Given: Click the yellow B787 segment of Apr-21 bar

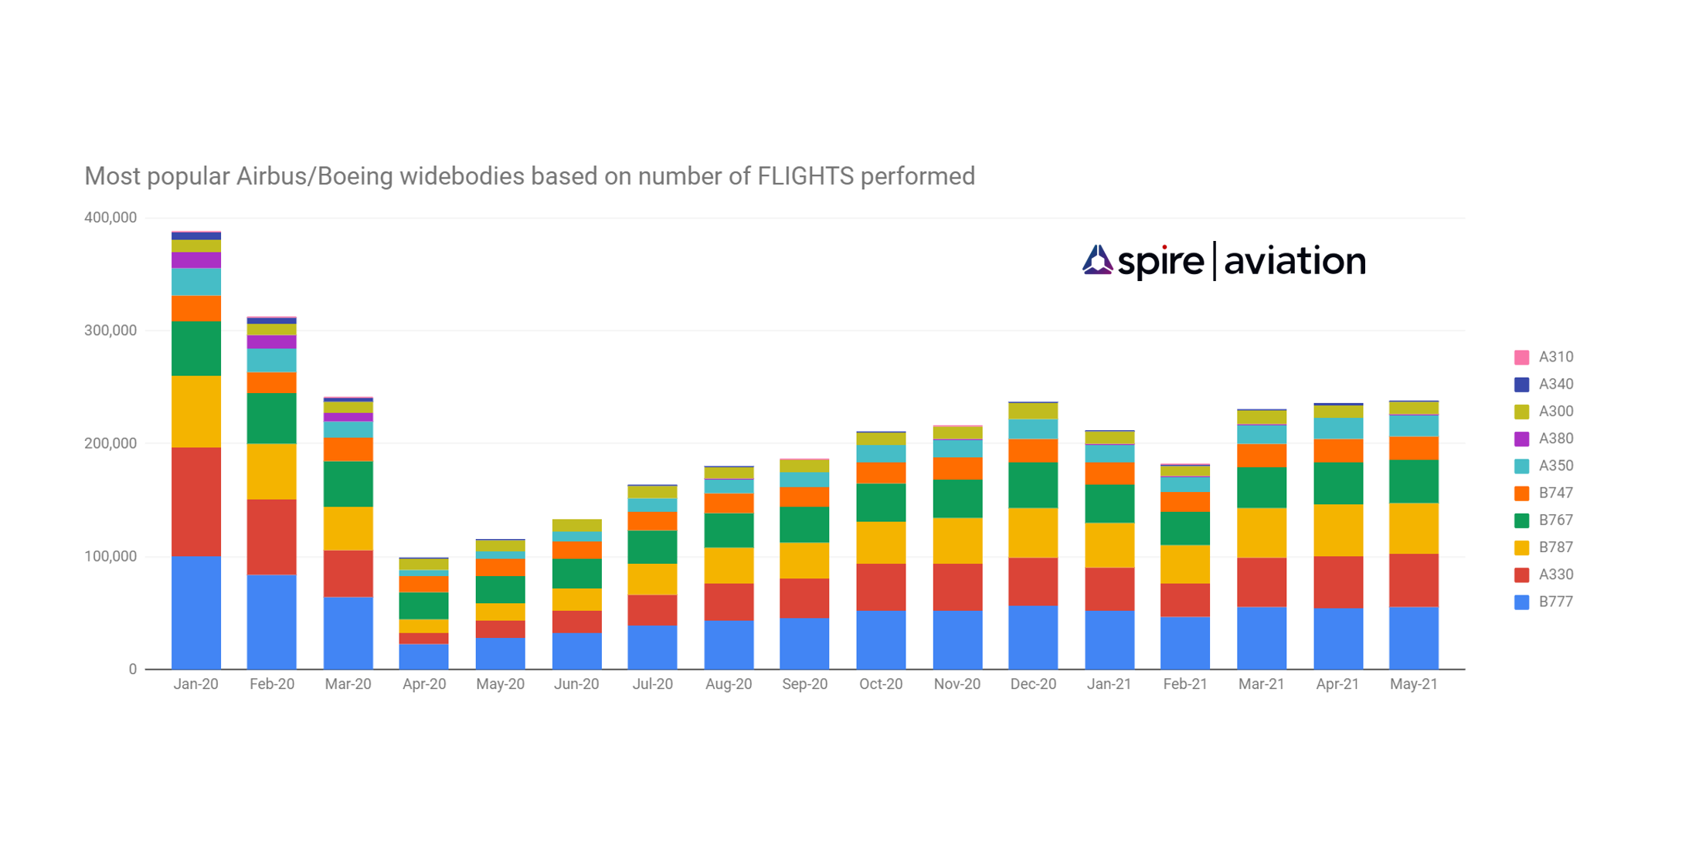Looking at the screenshot, I should [x=1338, y=531].
